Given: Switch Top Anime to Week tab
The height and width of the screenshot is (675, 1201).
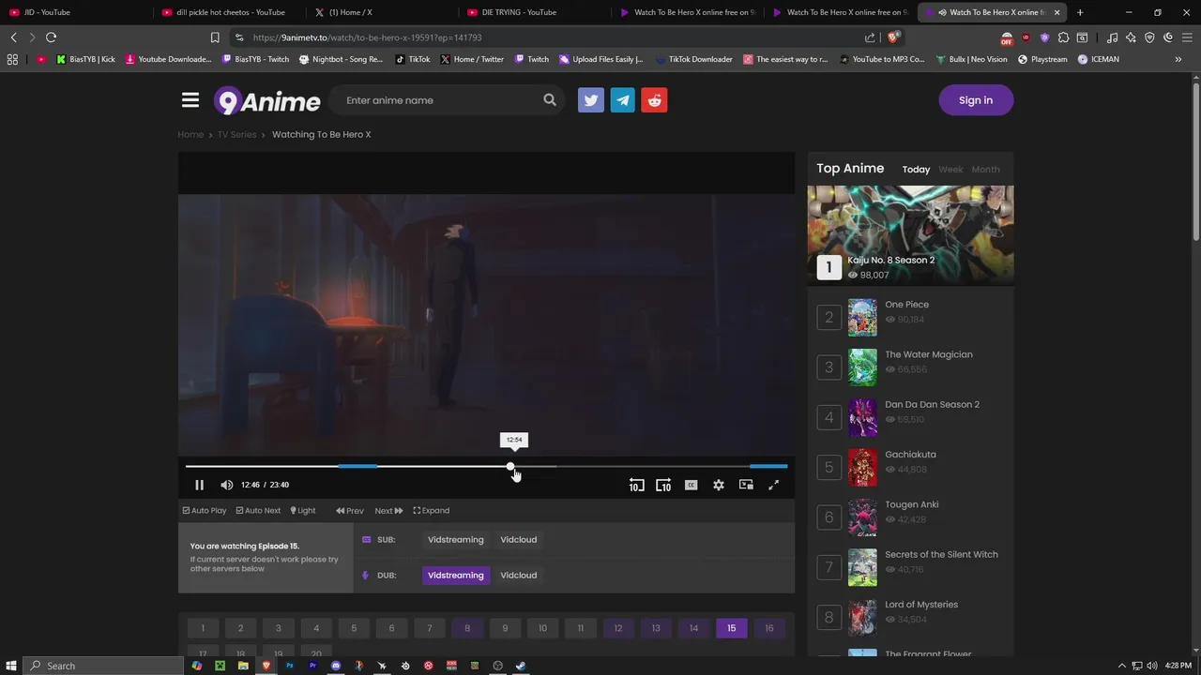Looking at the screenshot, I should pos(950,170).
